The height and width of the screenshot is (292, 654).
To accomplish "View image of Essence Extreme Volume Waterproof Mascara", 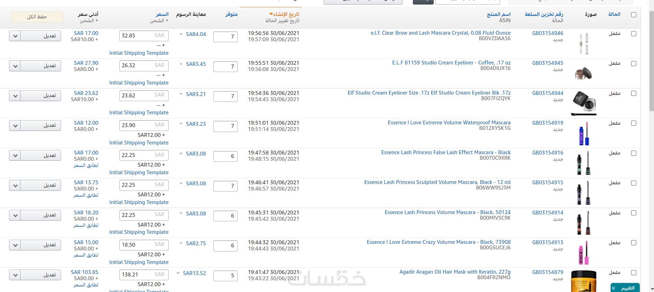I will tap(584, 133).
